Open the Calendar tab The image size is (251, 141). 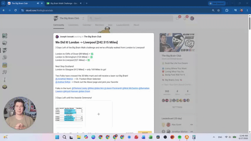click(x=87, y=25)
